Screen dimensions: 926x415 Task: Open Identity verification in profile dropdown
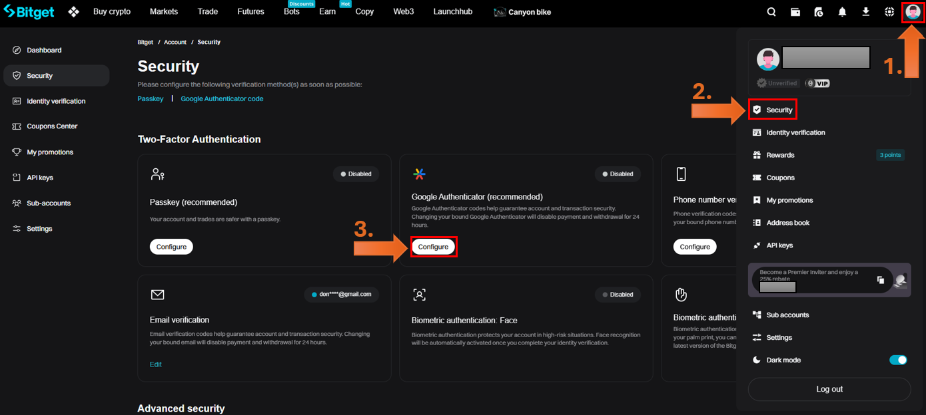795,132
